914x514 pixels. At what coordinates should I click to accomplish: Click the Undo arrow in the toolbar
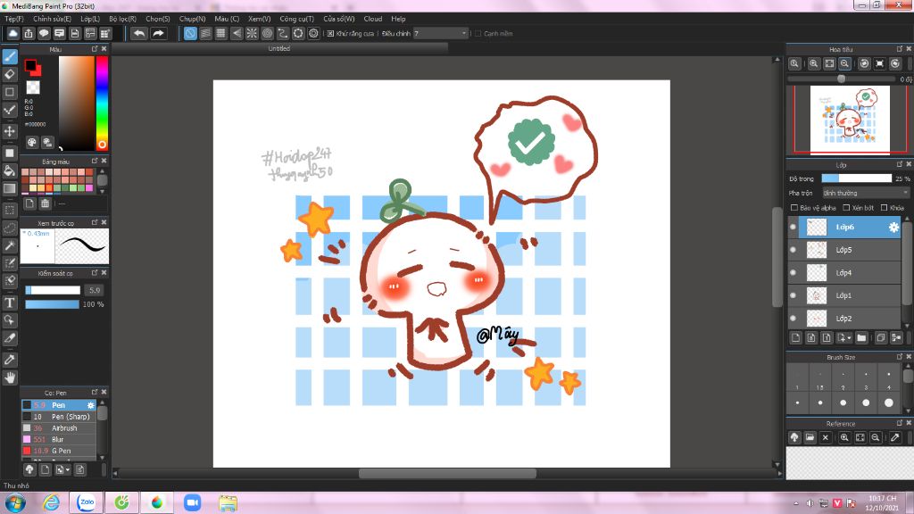[x=138, y=33]
